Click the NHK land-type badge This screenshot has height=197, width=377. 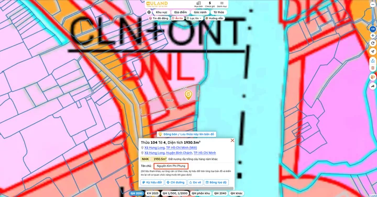tap(145, 159)
